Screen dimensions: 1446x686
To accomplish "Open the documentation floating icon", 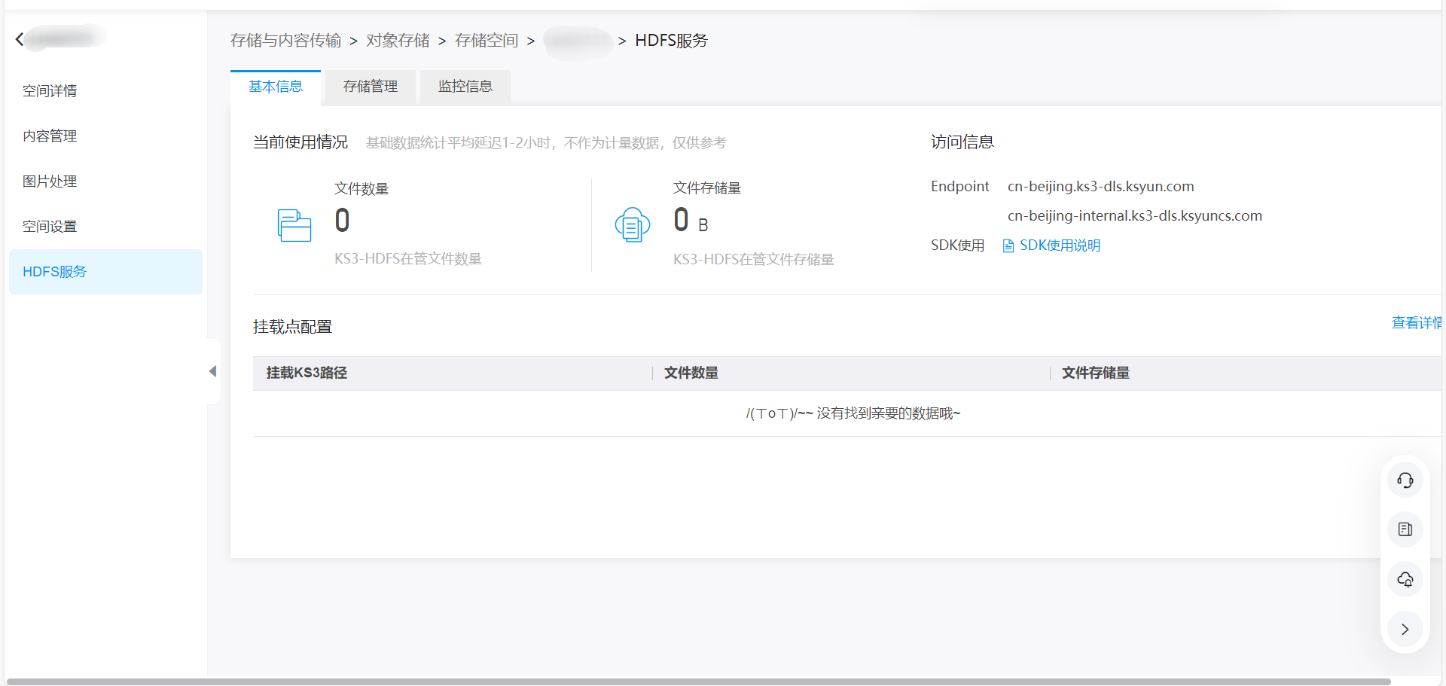I will pyautogui.click(x=1405, y=529).
